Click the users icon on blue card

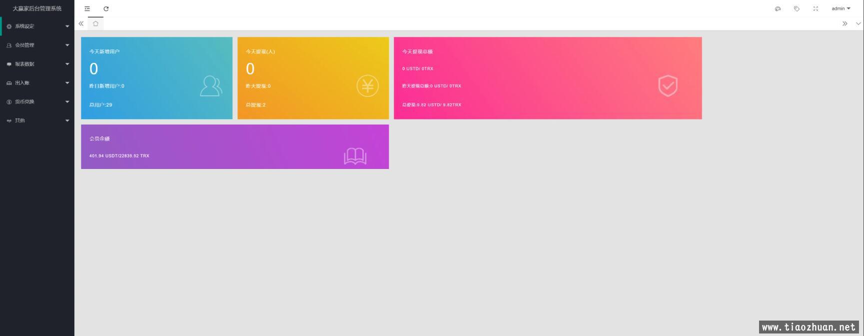click(211, 86)
